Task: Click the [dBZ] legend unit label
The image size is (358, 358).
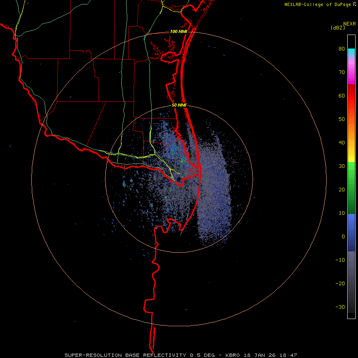Action: click(338, 28)
